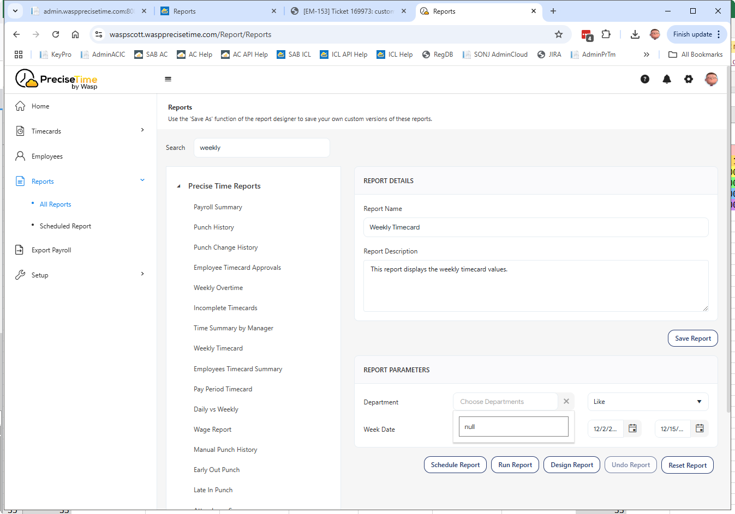Select Daily vs Weekly report
The image size is (735, 514).
coord(216,409)
